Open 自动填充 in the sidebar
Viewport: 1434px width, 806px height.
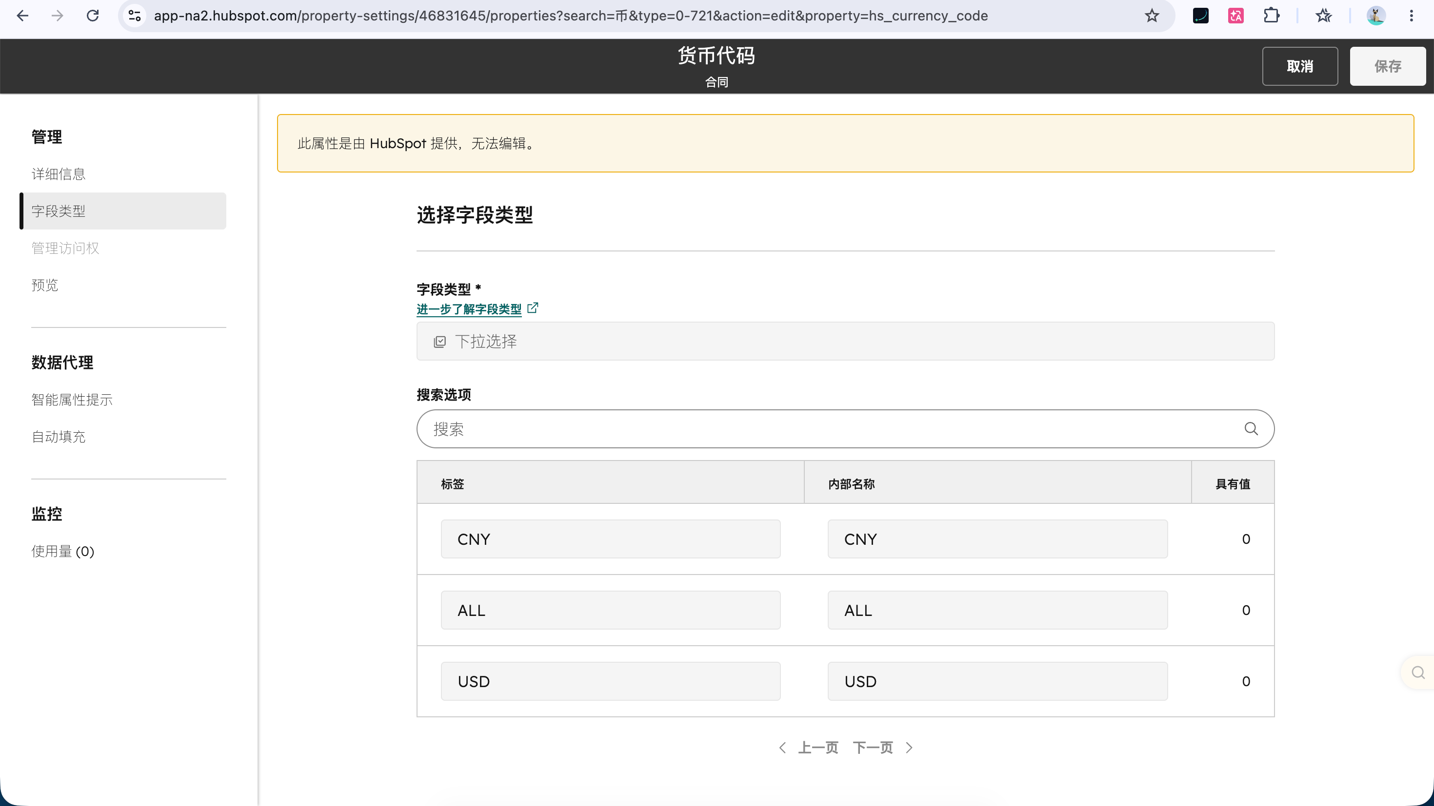tap(59, 437)
